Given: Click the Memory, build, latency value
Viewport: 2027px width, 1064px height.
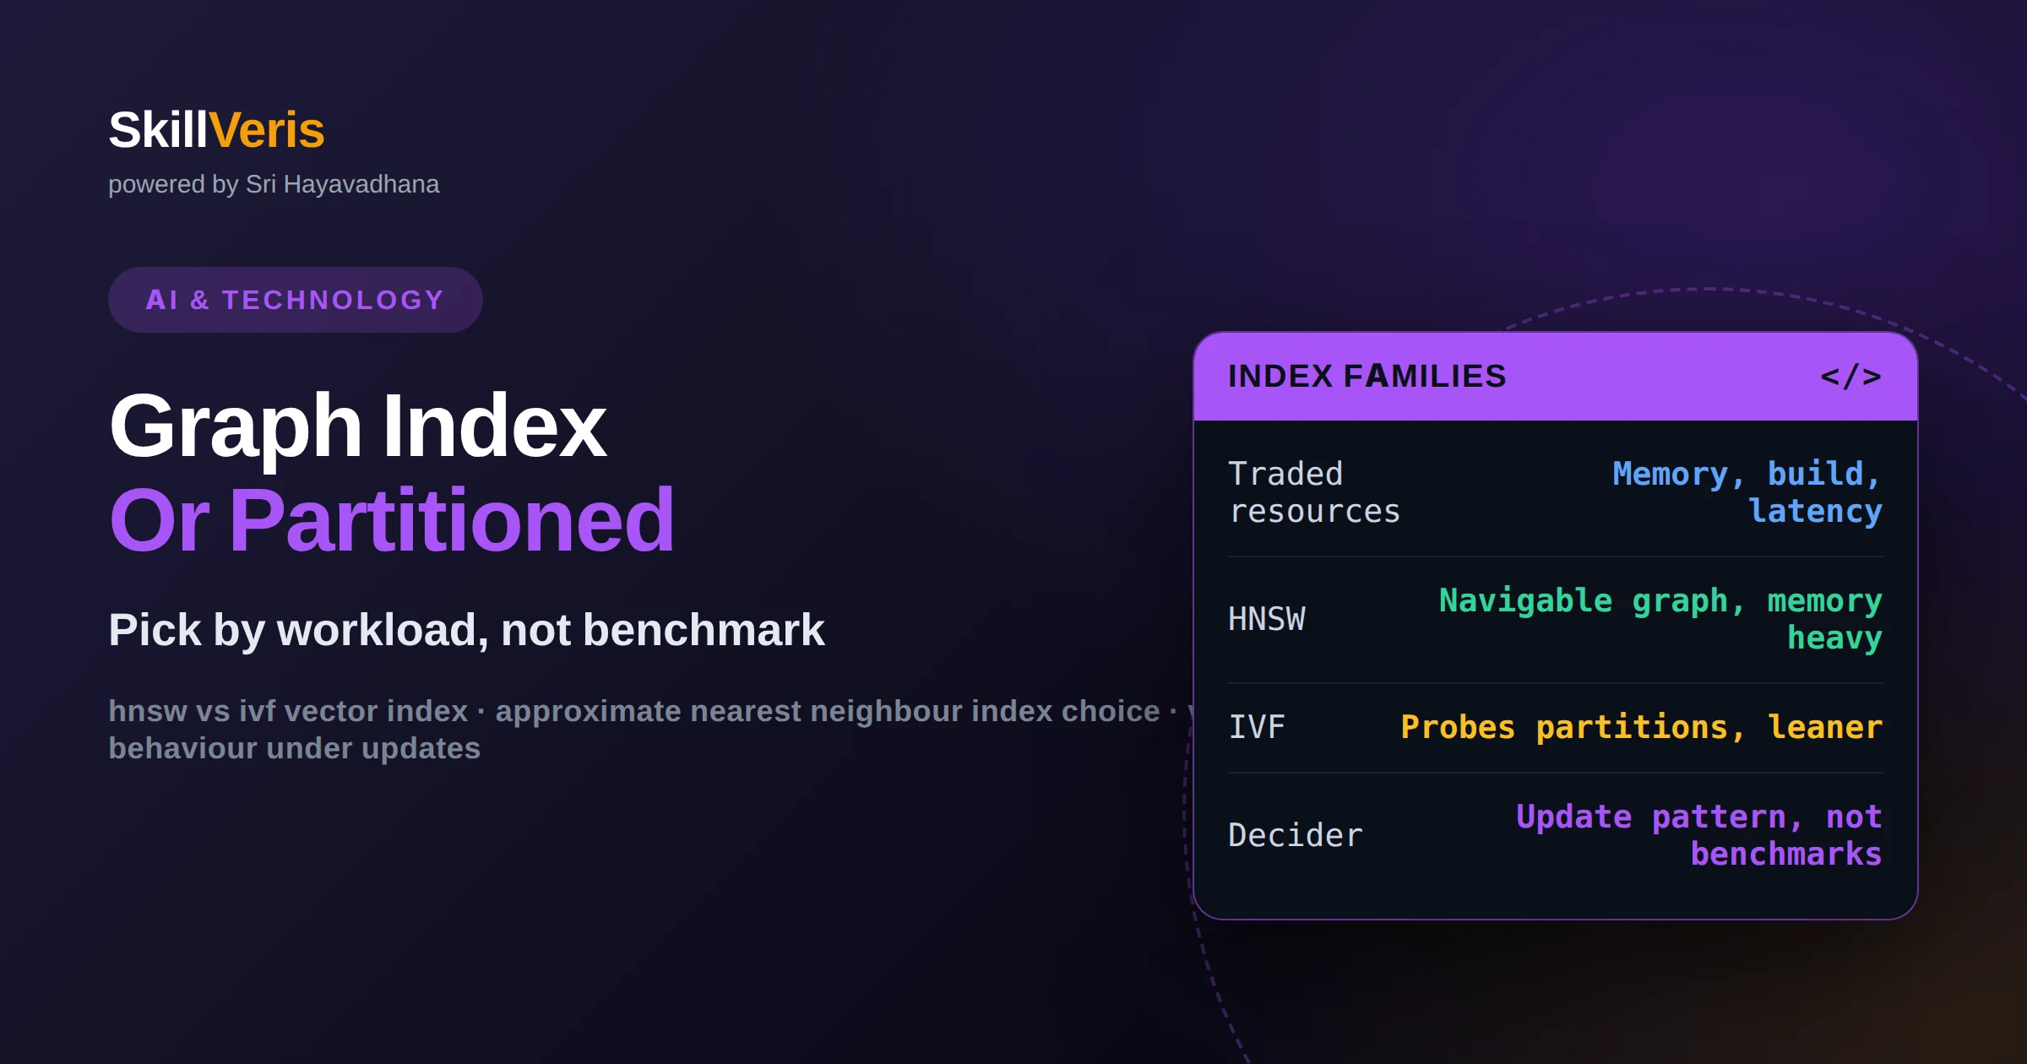Looking at the screenshot, I should pos(1747,492).
